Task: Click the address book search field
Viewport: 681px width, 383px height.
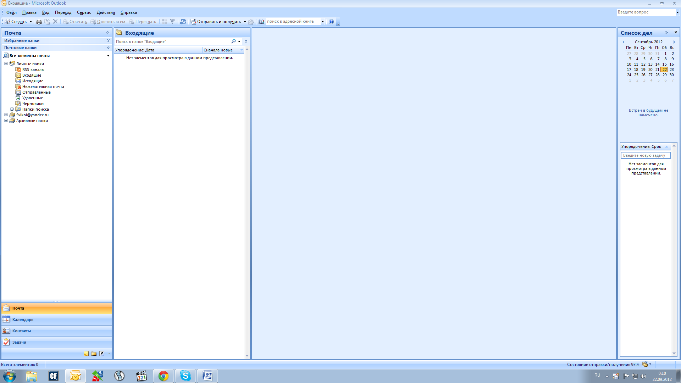Action: (293, 22)
